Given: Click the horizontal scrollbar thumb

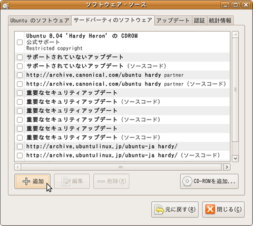Looking at the screenshot, I should pyautogui.click(x=121, y=167).
